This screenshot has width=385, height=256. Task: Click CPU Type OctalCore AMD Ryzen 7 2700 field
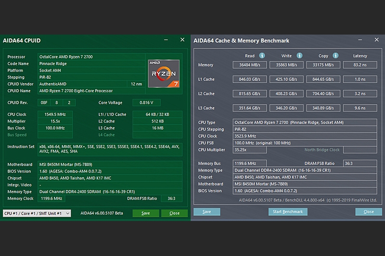tap(305, 122)
